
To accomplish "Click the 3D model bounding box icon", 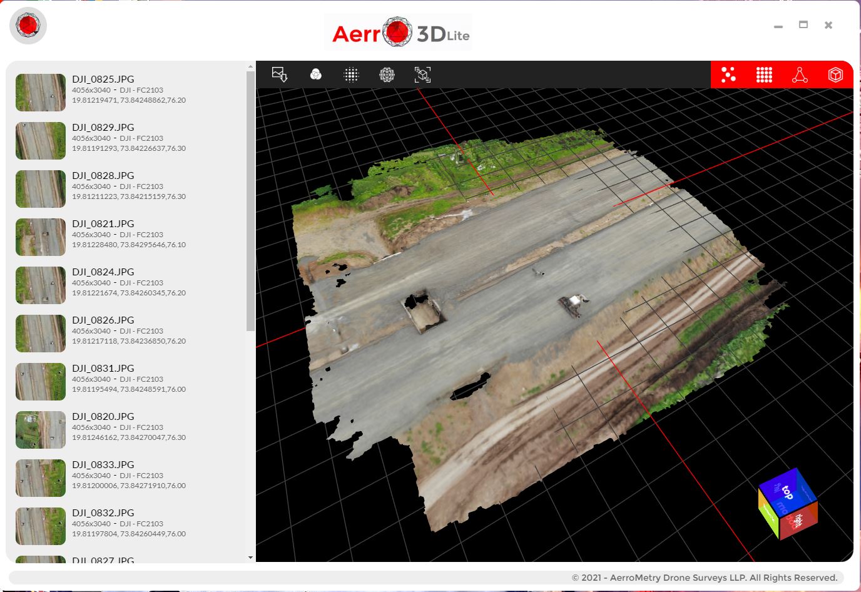I will coord(422,75).
